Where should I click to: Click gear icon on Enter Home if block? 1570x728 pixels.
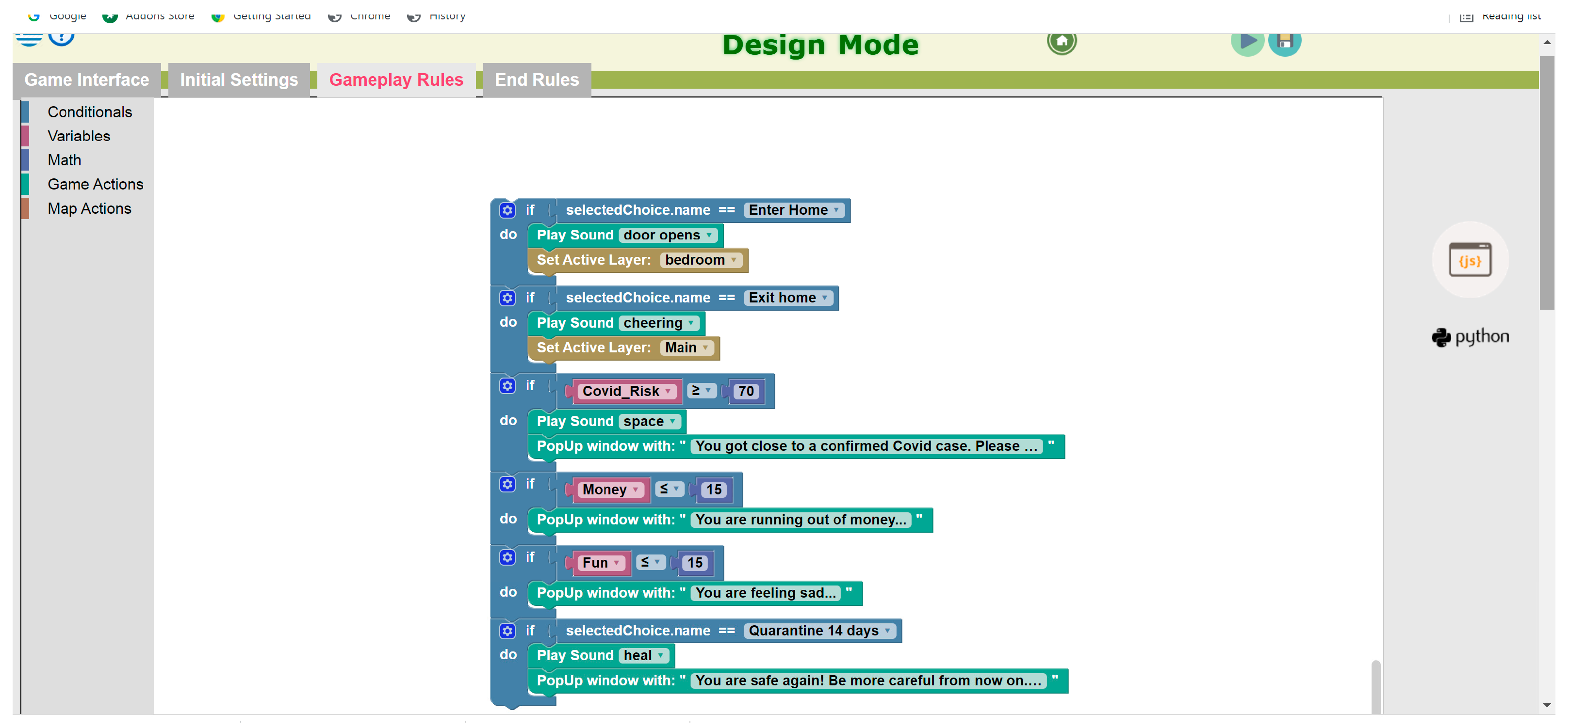coord(507,211)
